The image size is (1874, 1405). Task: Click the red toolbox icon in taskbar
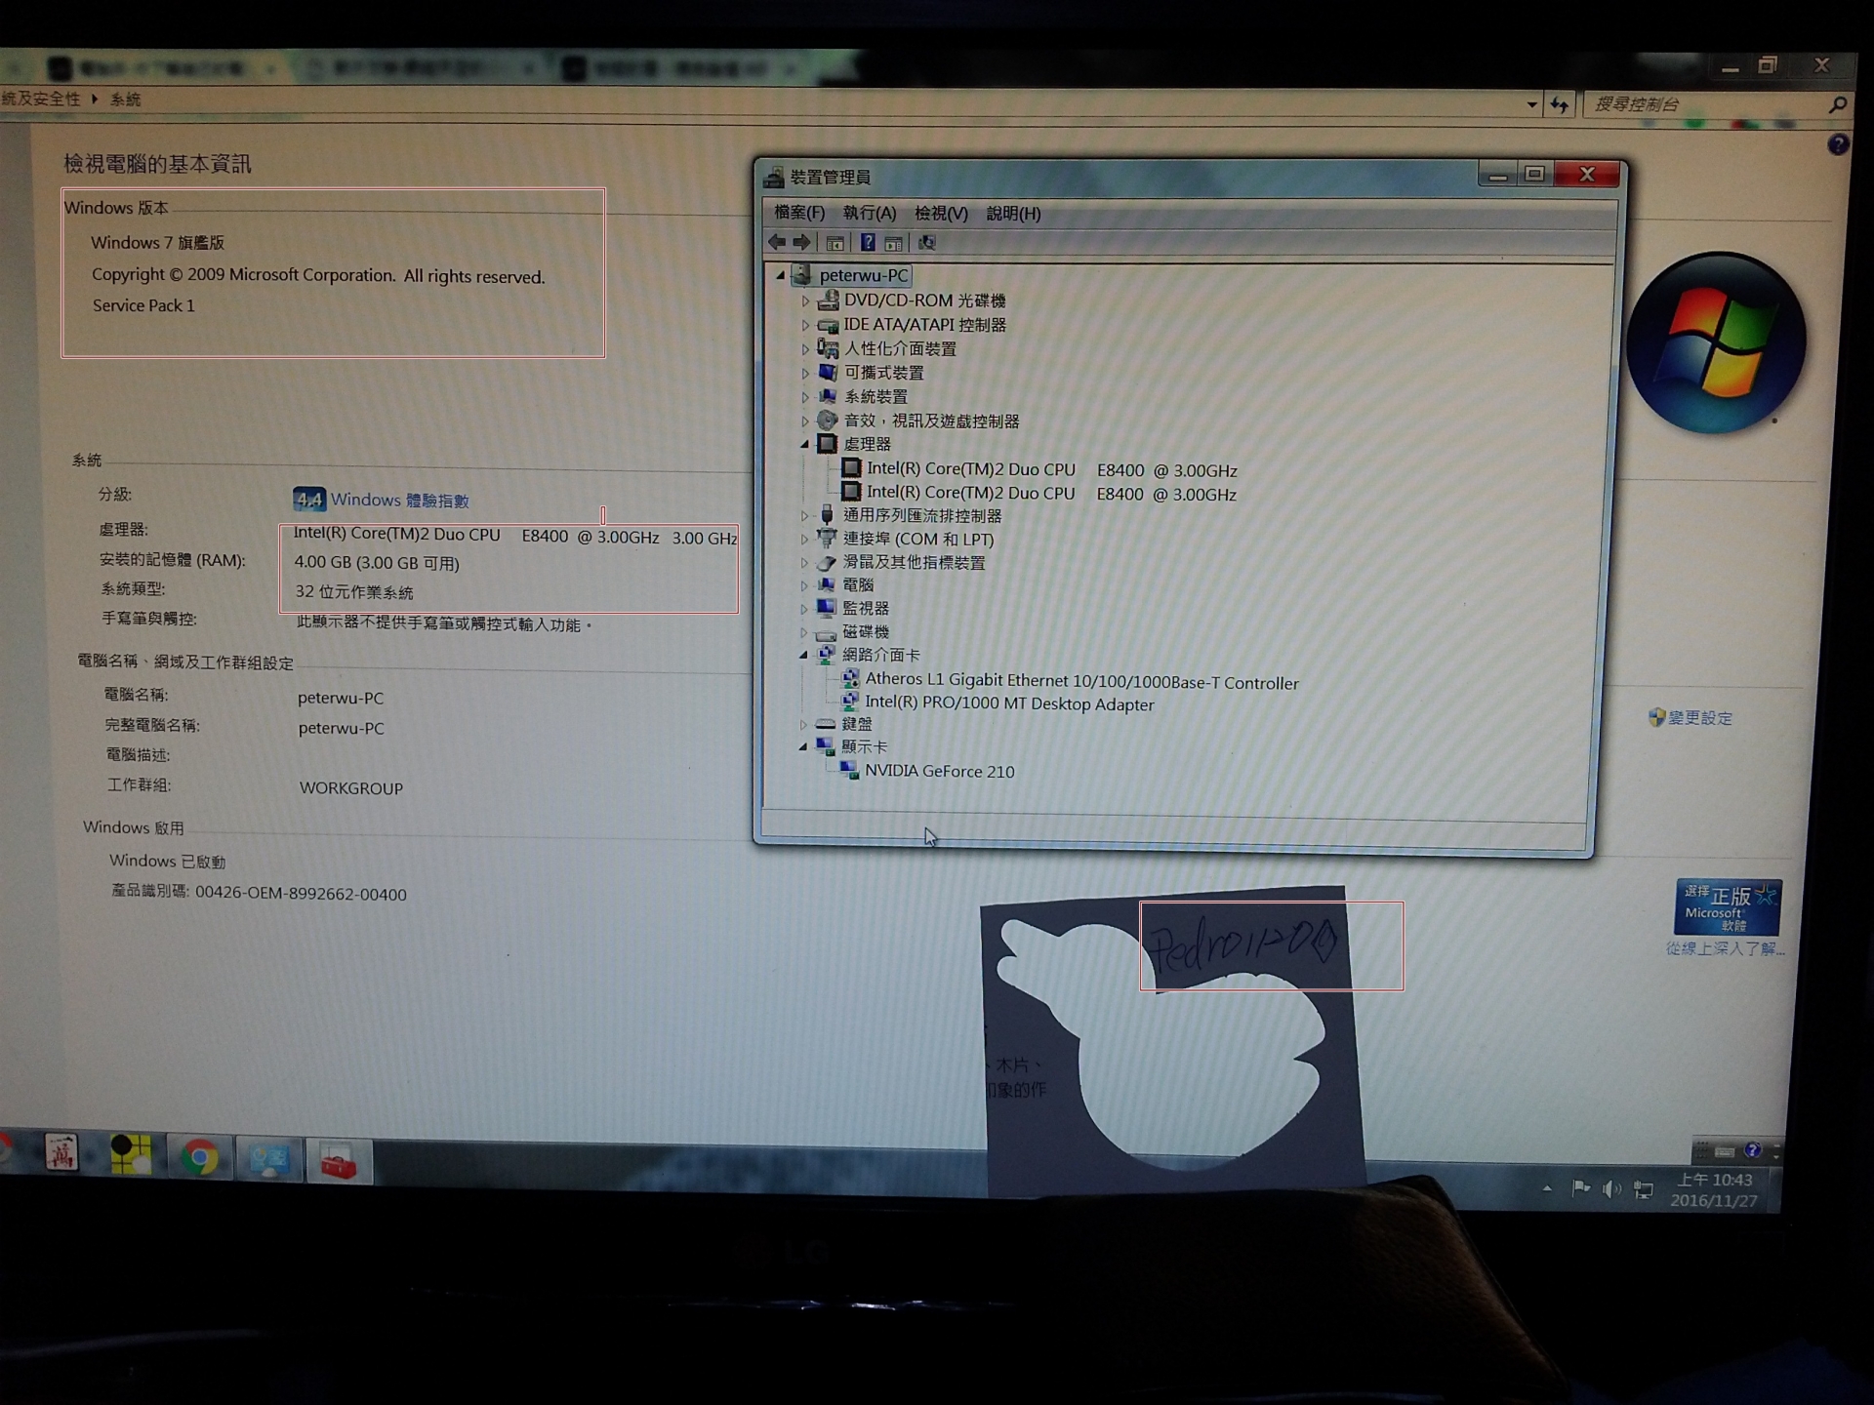[338, 1162]
